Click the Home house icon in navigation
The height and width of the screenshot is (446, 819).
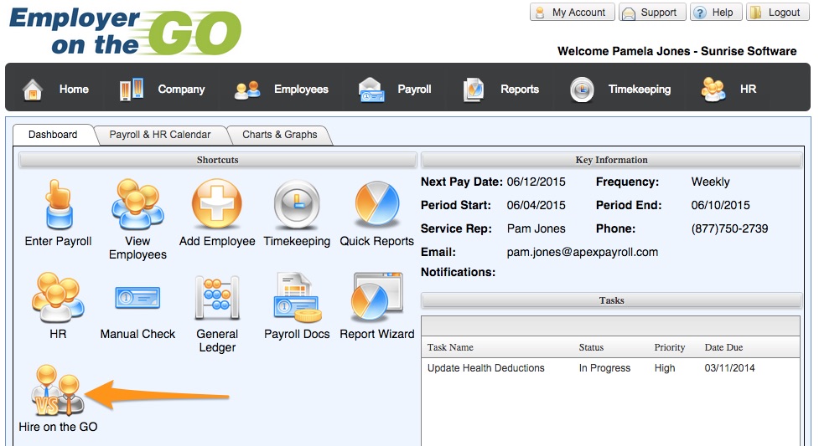point(33,90)
